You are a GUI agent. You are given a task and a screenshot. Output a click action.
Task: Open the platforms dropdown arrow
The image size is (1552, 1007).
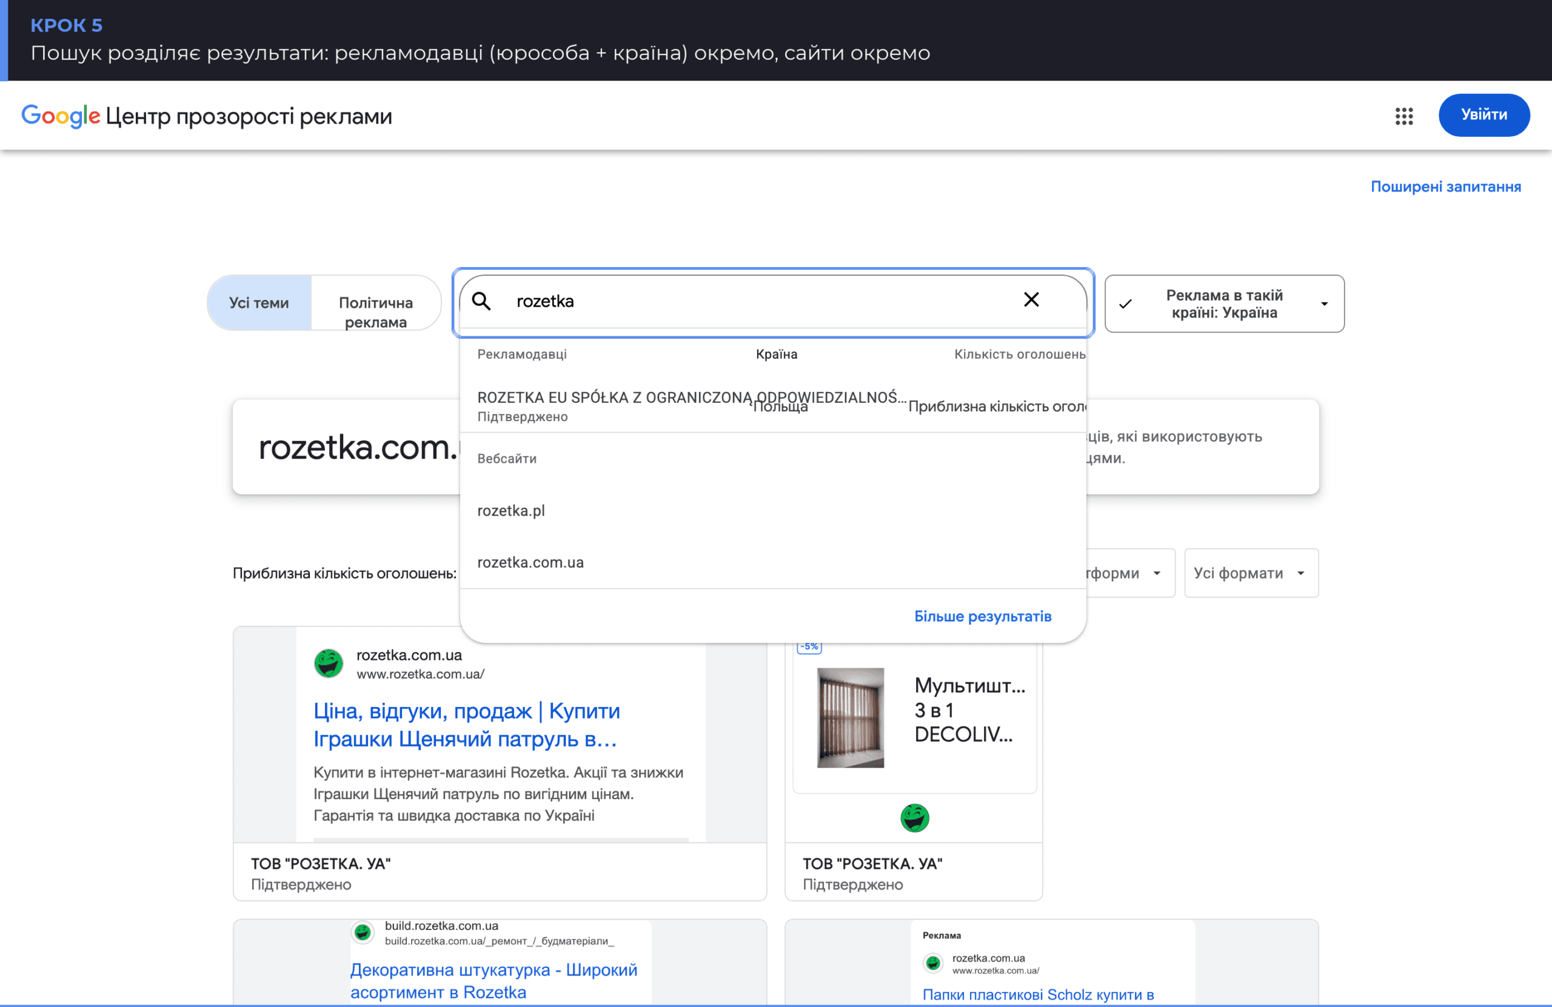[x=1157, y=573]
